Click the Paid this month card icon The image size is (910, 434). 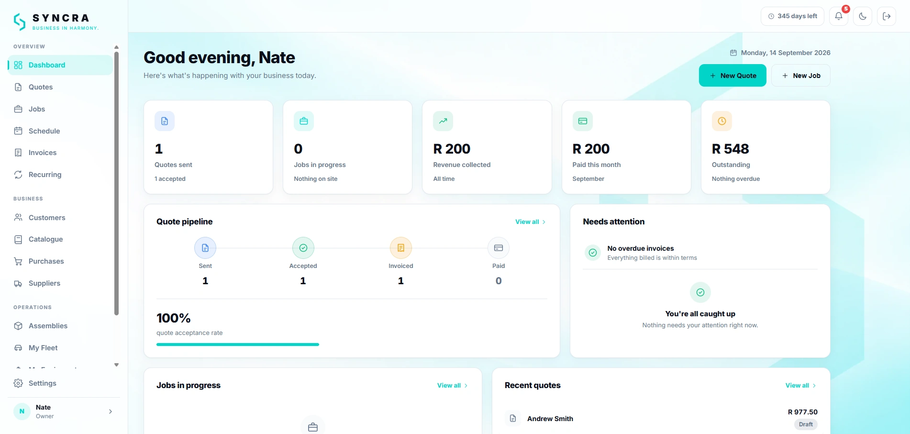[583, 121]
